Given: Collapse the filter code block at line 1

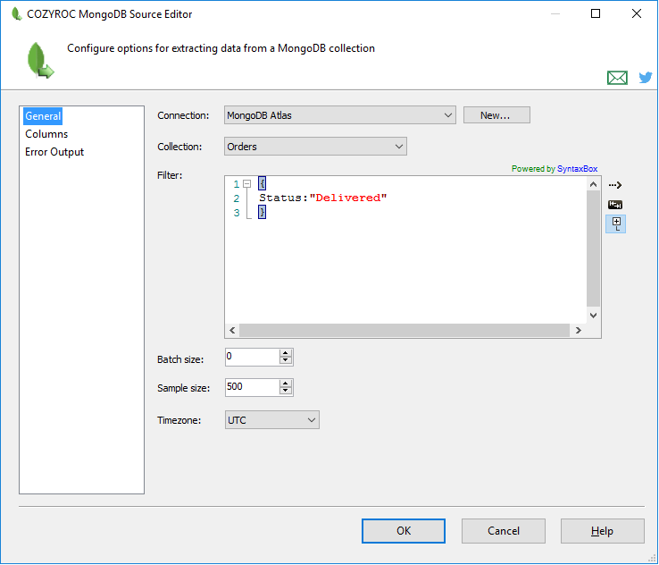Looking at the screenshot, I should click(247, 183).
